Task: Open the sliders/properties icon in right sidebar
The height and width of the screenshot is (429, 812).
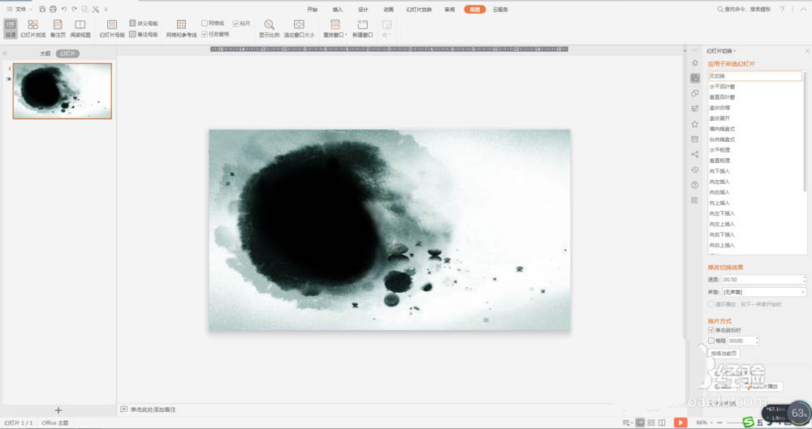Action: tap(695, 109)
